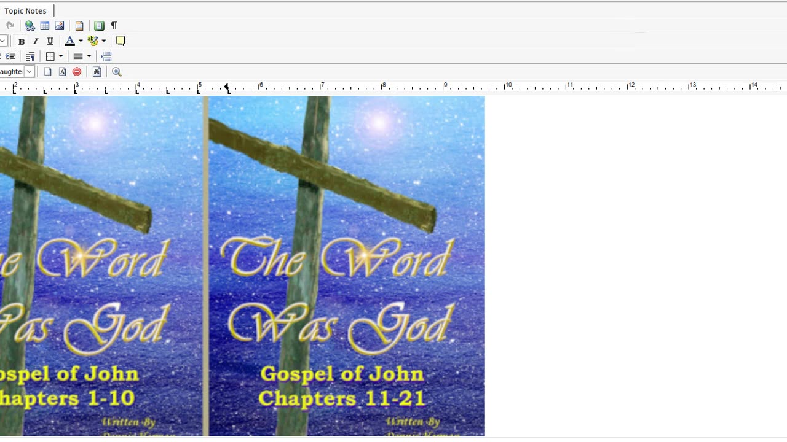Open font color dropdown arrow
Viewport: 787px width, 442px height.
point(81,41)
